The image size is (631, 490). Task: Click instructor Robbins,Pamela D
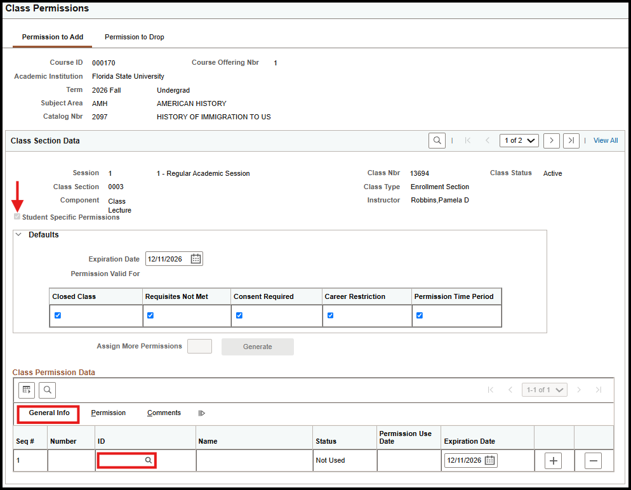click(439, 200)
